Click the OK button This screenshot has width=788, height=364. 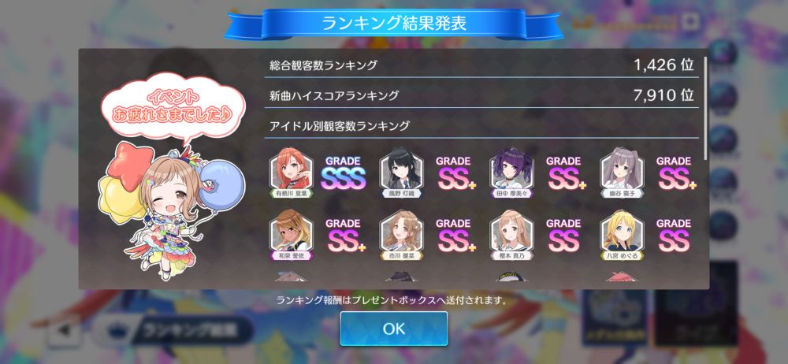click(x=393, y=329)
